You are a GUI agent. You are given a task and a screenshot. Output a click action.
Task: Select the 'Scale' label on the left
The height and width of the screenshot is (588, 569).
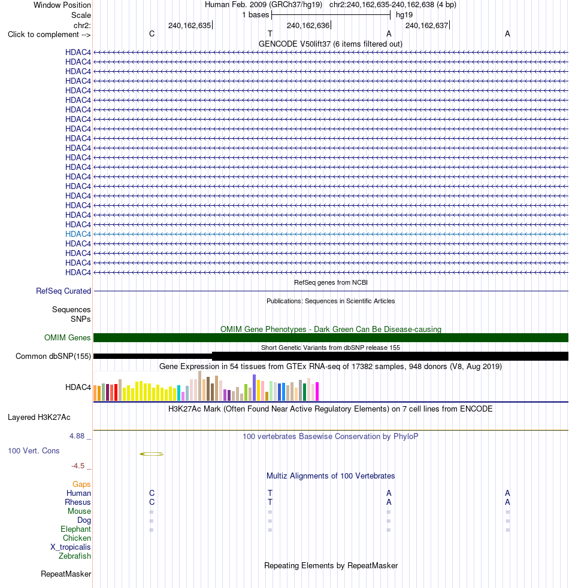click(81, 15)
